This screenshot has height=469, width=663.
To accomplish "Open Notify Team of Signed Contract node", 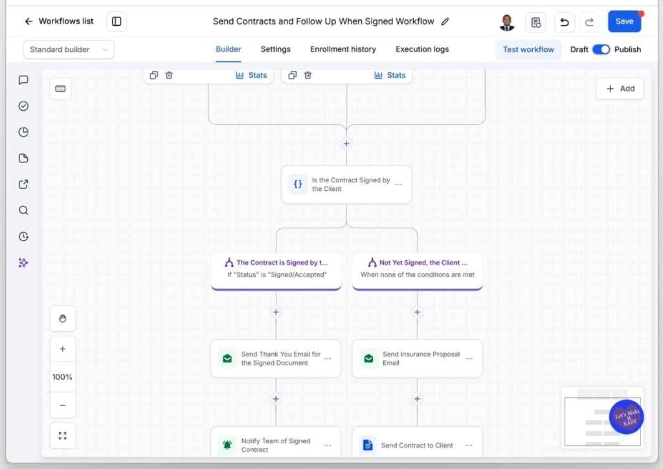I will pos(276,442).
